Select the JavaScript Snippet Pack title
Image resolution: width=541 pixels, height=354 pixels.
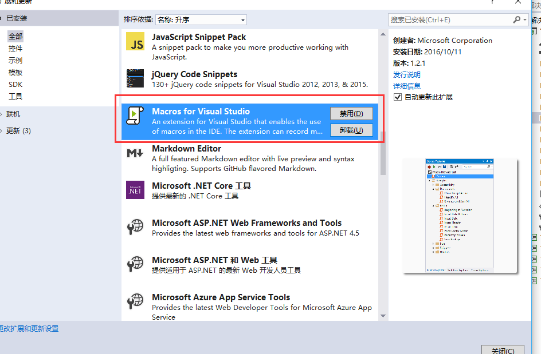[x=199, y=37]
